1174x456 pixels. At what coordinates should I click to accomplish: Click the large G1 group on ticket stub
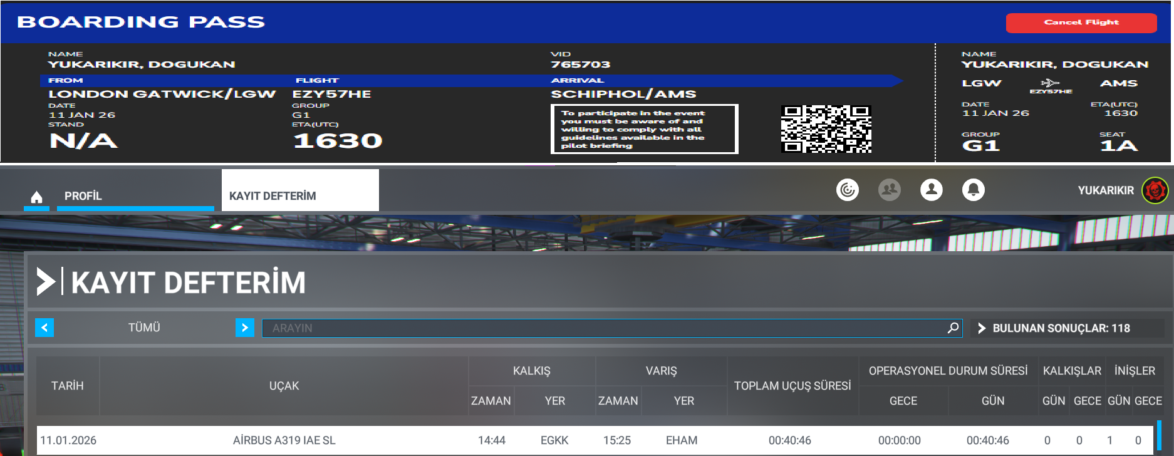(x=980, y=146)
